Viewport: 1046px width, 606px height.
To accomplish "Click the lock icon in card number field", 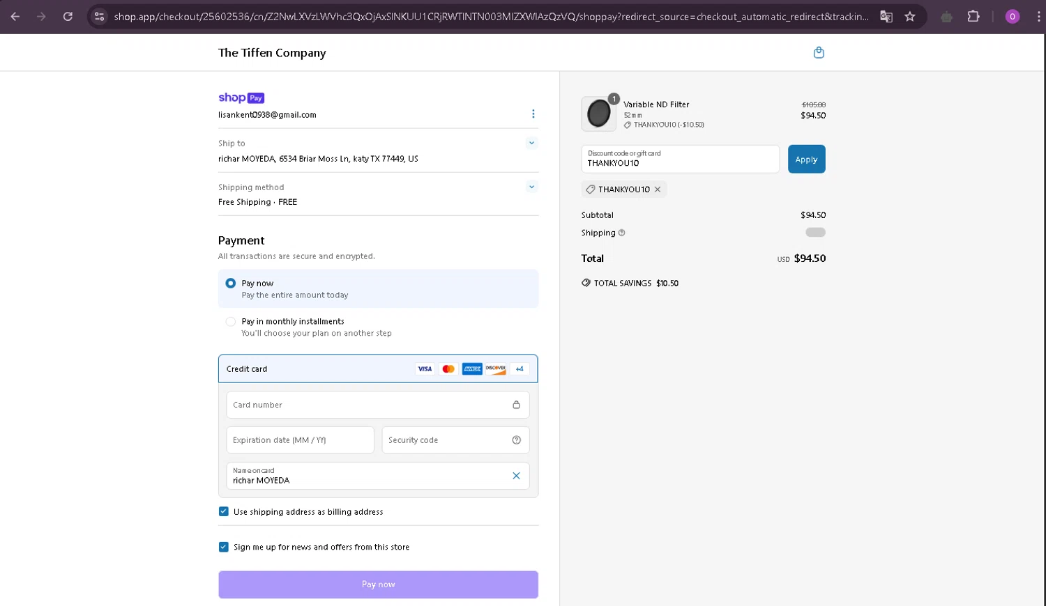I will click(516, 405).
